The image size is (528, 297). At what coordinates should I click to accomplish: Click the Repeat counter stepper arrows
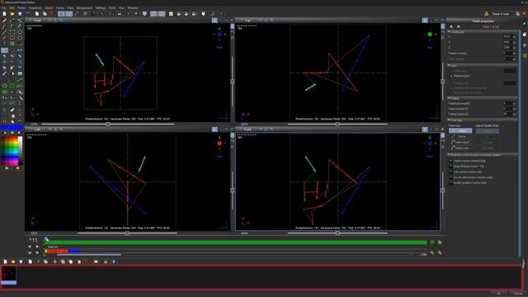tap(514, 53)
